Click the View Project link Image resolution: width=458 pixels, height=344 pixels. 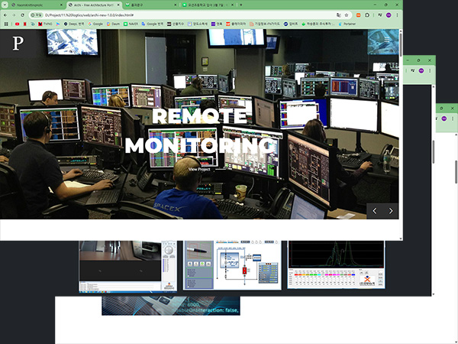click(x=199, y=169)
